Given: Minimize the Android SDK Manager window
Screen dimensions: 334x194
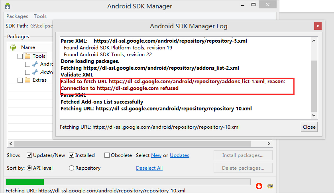Looking at the screenshot, I should coord(243,5).
